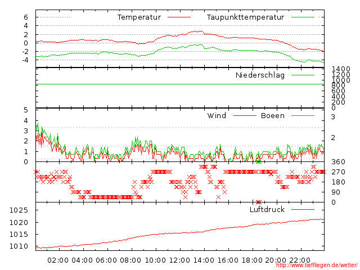Click the 1010 pressure axis value
The image size is (360, 270).
(19, 246)
